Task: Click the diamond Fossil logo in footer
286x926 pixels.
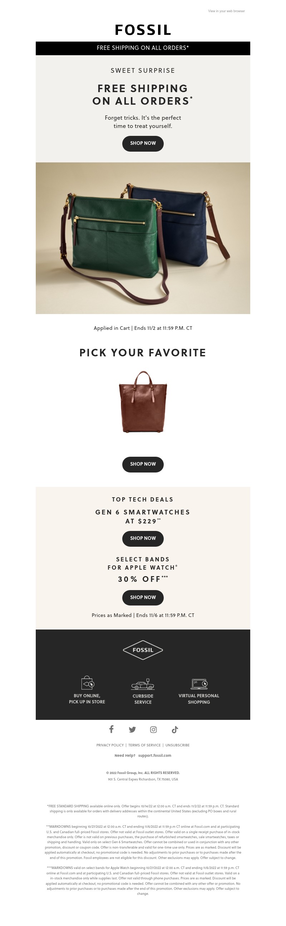Action: pyautogui.click(x=143, y=650)
